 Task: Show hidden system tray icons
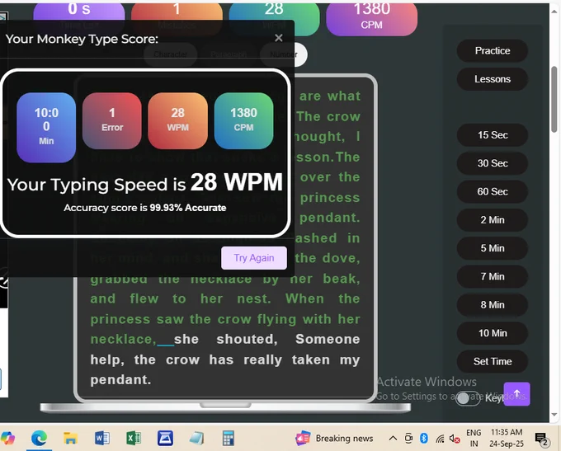pos(394,438)
